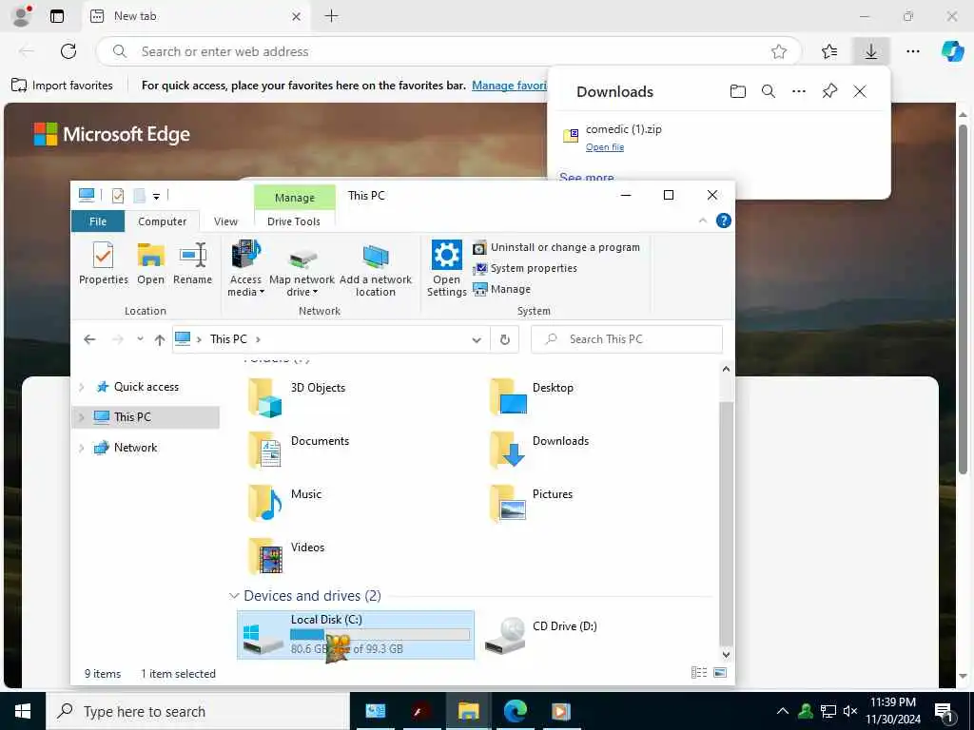Screen dimensions: 974x730
Task: Expand the Quick access tree node
Action: point(82,388)
